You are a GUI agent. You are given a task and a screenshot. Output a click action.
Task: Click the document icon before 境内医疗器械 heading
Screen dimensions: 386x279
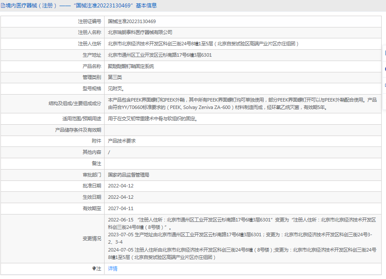(x=3, y=6)
